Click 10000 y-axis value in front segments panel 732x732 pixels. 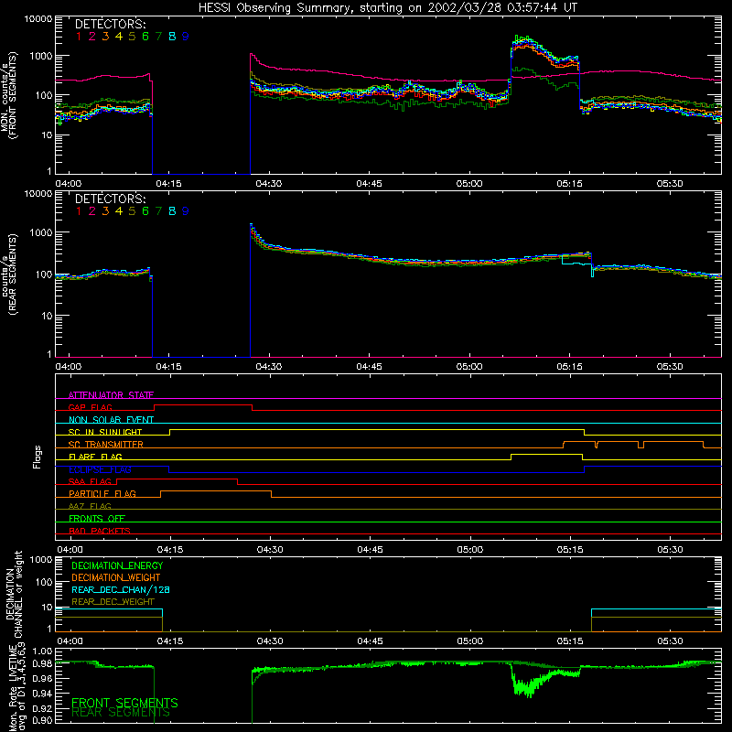pos(38,19)
